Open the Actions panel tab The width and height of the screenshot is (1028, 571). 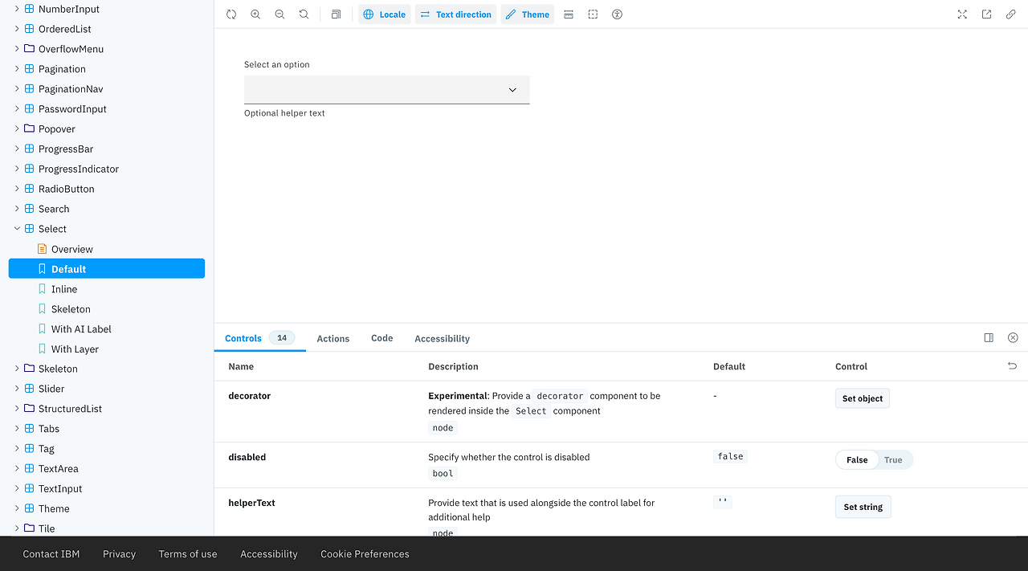tap(332, 338)
